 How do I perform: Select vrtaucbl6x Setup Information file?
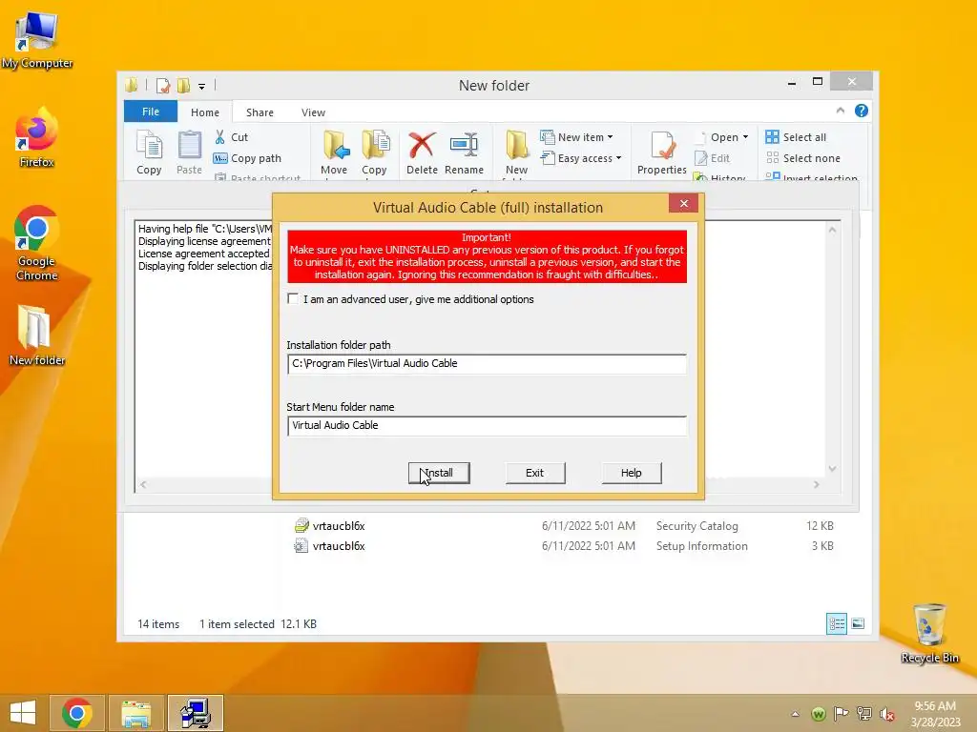coord(564,546)
